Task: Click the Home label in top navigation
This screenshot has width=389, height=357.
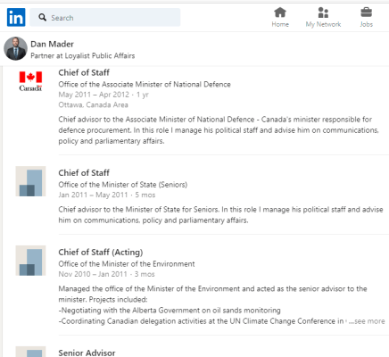Action: [280, 24]
